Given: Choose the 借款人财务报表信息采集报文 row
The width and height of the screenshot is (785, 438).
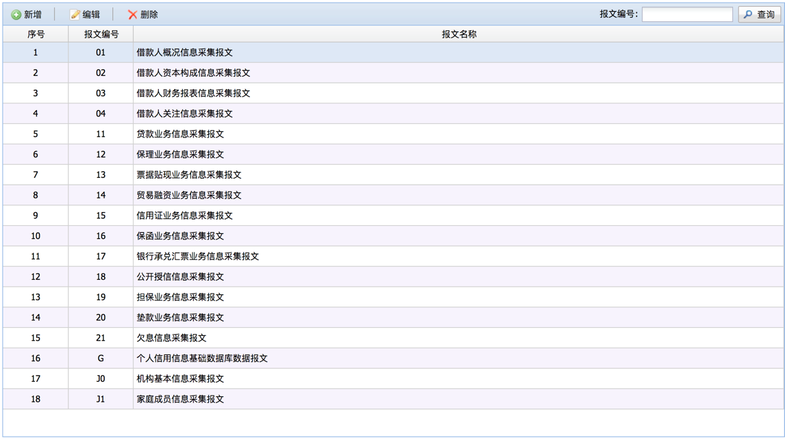Looking at the screenshot, I should click(193, 94).
